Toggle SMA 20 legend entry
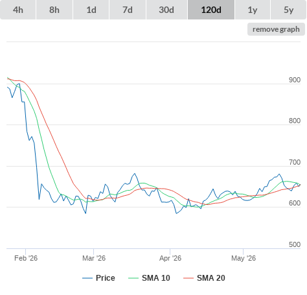Image resolution: width=307 pixels, height=295 pixels. tap(211, 278)
